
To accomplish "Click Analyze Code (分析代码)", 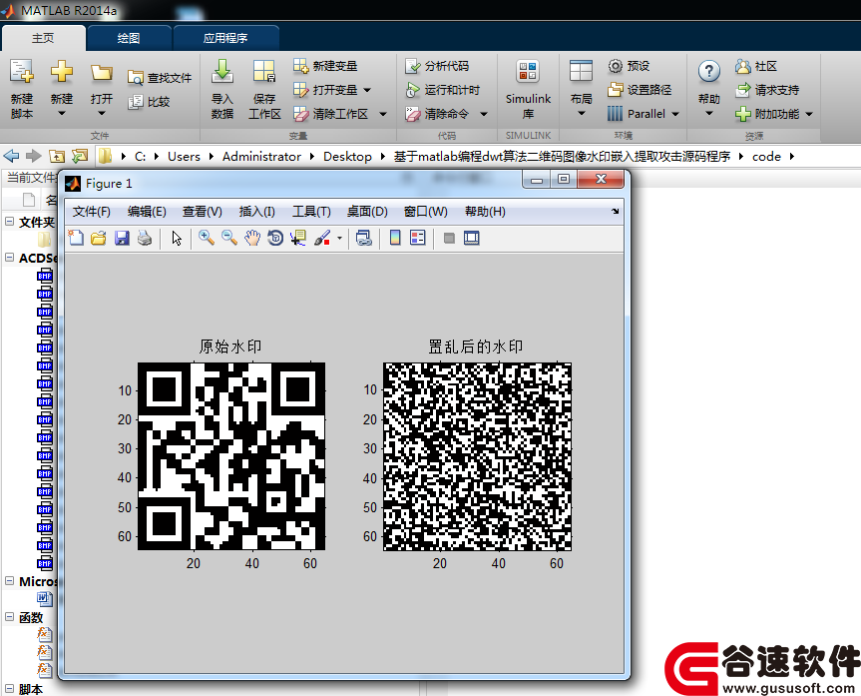I will pyautogui.click(x=437, y=66).
